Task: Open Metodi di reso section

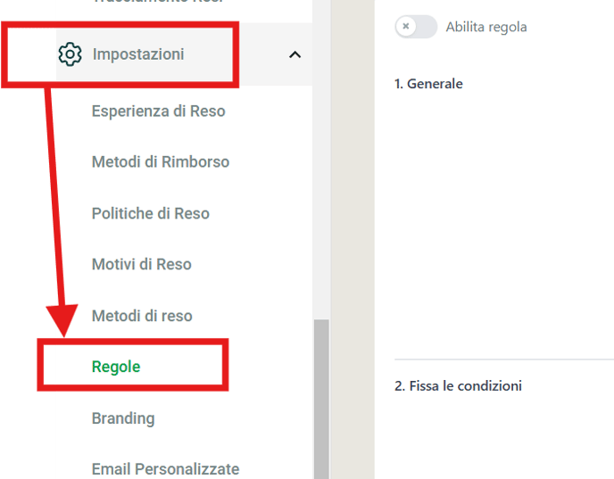Action: (x=142, y=316)
